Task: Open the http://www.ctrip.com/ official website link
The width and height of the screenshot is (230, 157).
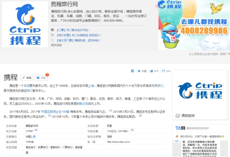Action: (x=118, y=142)
